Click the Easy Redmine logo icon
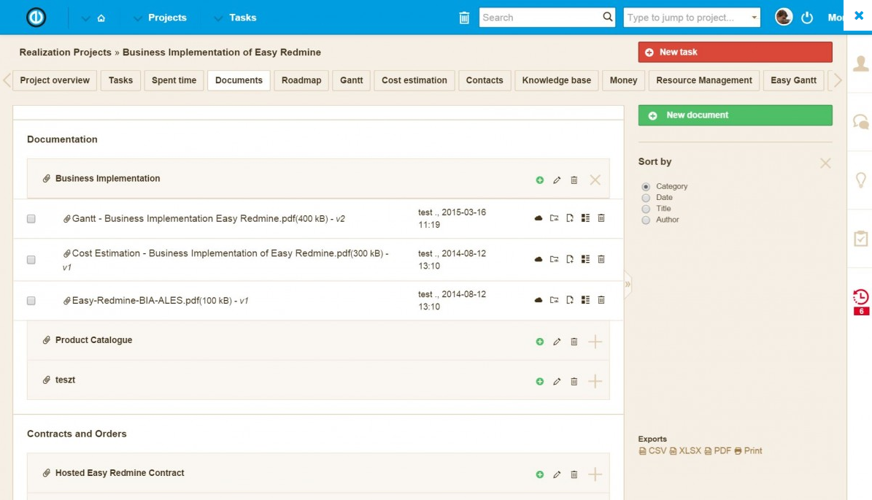Viewport: 872px width, 500px height. (36, 18)
